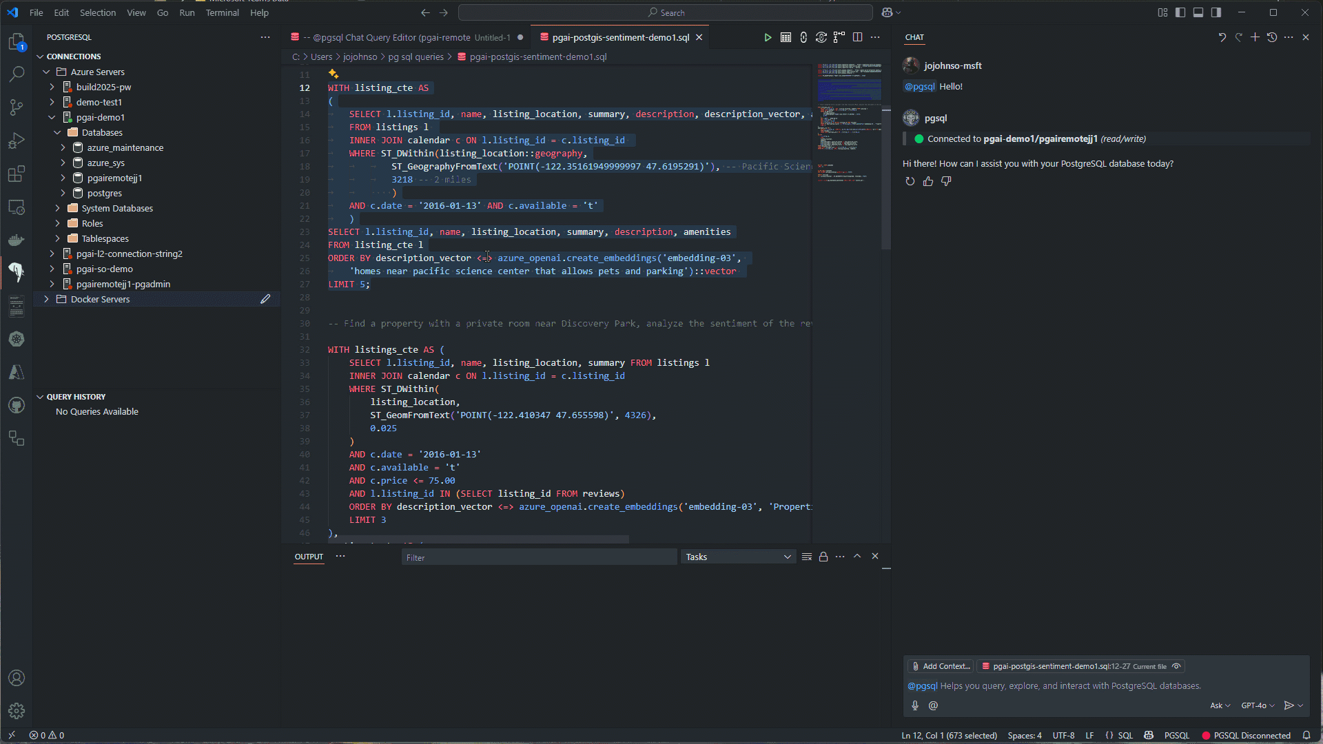This screenshot has width=1323, height=744.
Task: Open the Extensions view icon
Action: click(x=17, y=174)
